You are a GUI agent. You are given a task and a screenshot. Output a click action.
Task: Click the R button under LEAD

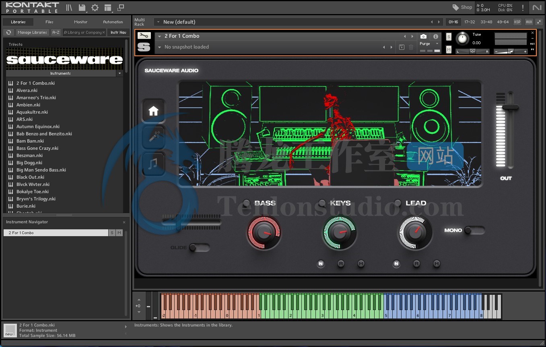(416, 263)
